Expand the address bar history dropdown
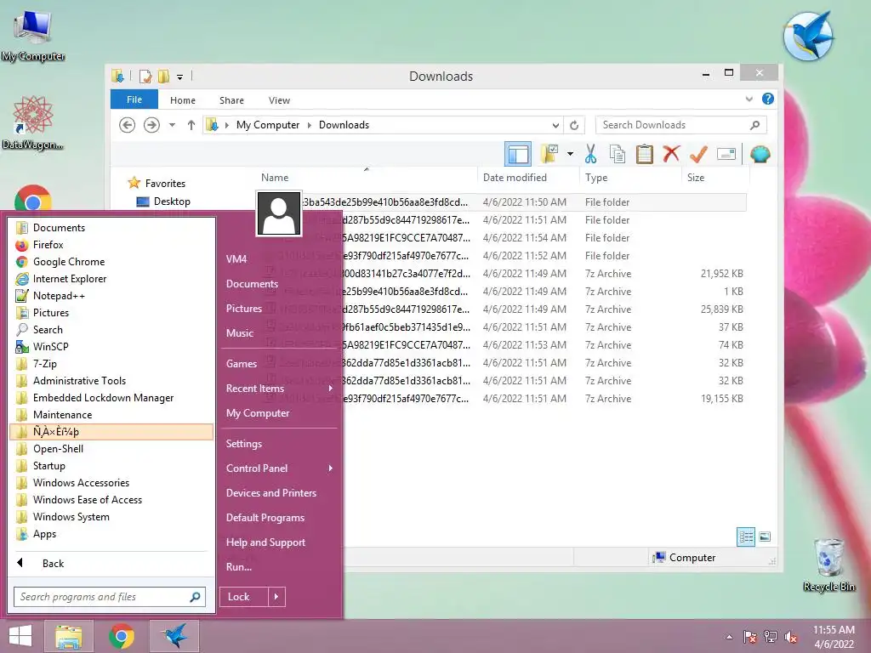The height and width of the screenshot is (653, 871). [555, 125]
